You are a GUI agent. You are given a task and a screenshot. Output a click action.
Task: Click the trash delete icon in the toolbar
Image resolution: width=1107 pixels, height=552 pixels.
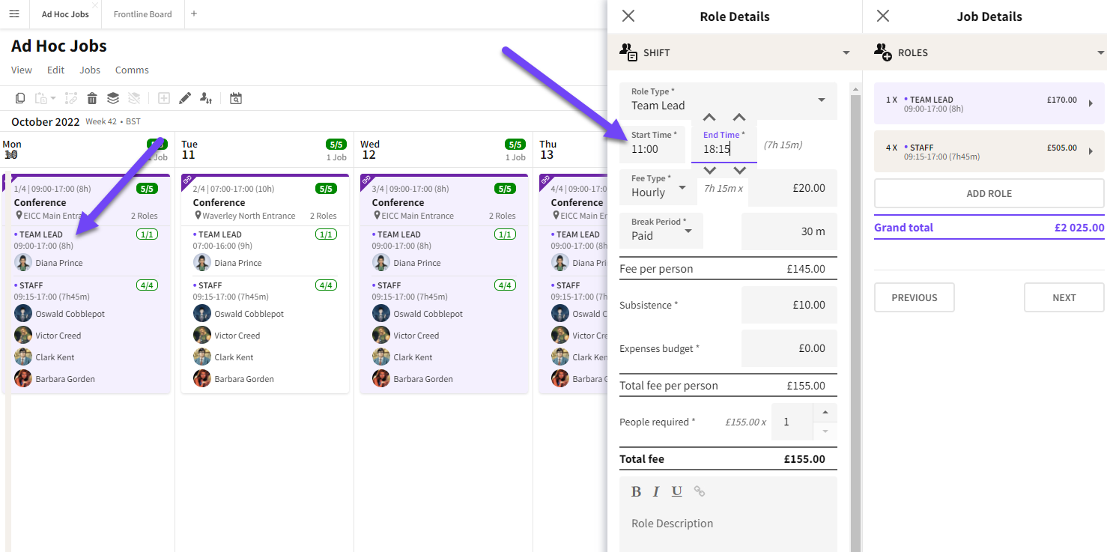[92, 98]
